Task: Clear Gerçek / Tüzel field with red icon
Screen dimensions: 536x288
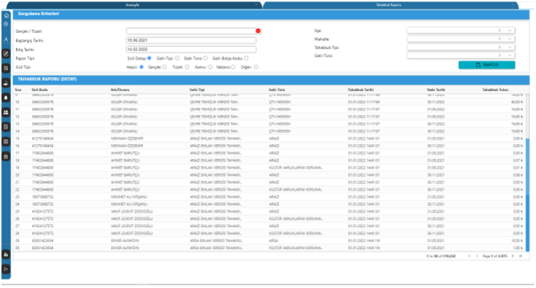Action: [x=258, y=31]
